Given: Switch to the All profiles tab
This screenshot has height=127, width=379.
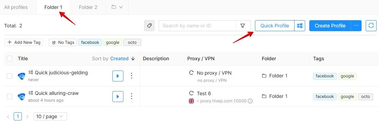Looking at the screenshot, I should [x=16, y=7].
